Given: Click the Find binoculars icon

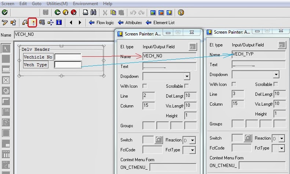Looking at the screenshot, I should click(x=93, y=12).
